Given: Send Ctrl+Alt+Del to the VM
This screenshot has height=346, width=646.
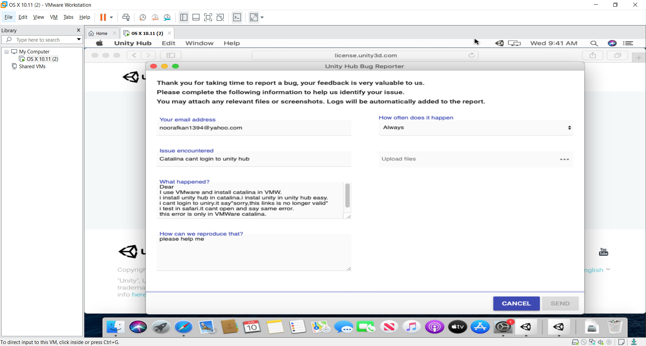Looking at the screenshot, I should pyautogui.click(x=126, y=17).
